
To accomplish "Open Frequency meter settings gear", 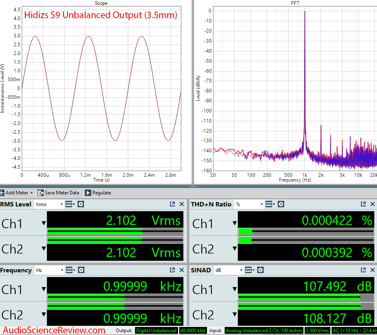I will [81, 270].
